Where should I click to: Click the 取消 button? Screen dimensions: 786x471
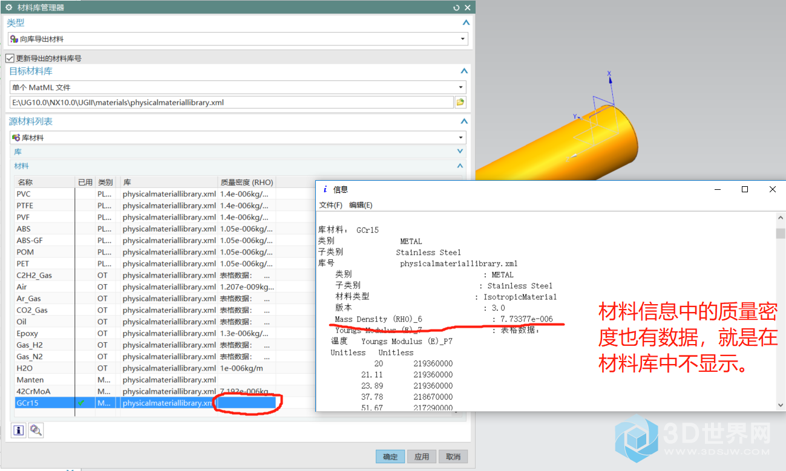click(453, 456)
